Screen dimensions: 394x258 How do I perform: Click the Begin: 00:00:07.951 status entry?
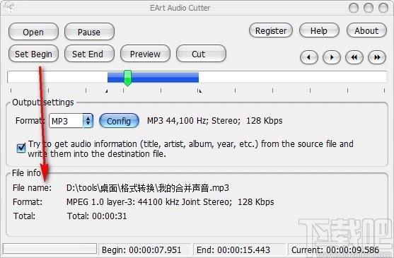[x=141, y=250]
